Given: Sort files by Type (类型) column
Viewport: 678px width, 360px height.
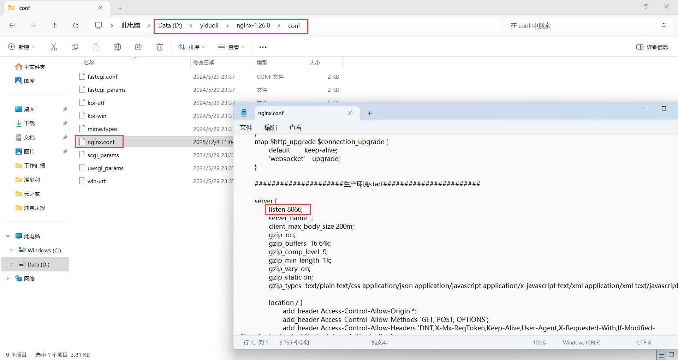Looking at the screenshot, I should tap(262, 62).
